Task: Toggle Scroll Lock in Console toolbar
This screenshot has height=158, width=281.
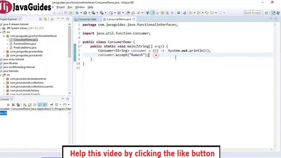Action: [x=30, y=105]
